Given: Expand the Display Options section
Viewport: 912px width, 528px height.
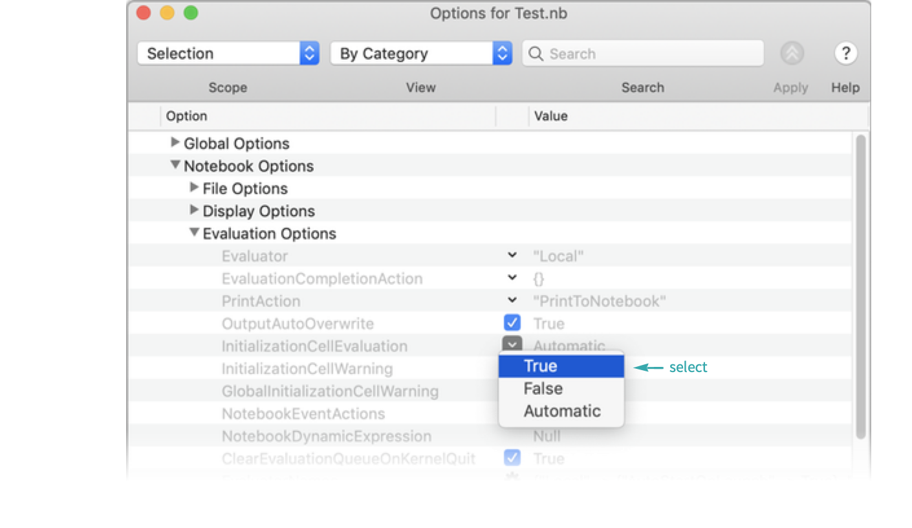Looking at the screenshot, I should pyautogui.click(x=194, y=210).
